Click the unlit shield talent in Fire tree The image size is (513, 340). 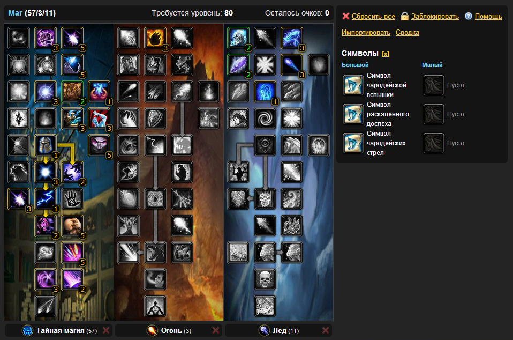[x=155, y=119]
